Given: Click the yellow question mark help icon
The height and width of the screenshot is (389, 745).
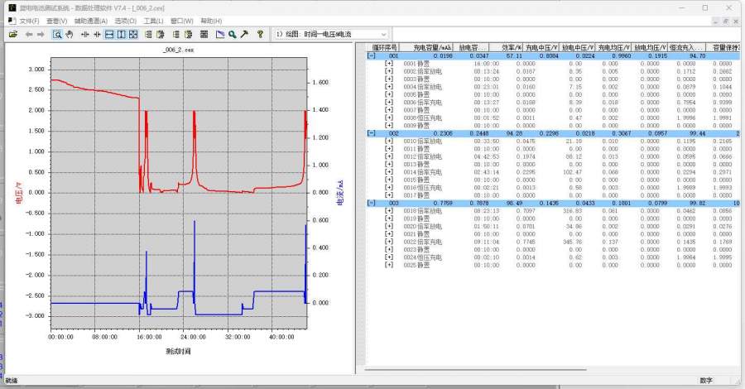Looking at the screenshot, I should pyautogui.click(x=260, y=35).
